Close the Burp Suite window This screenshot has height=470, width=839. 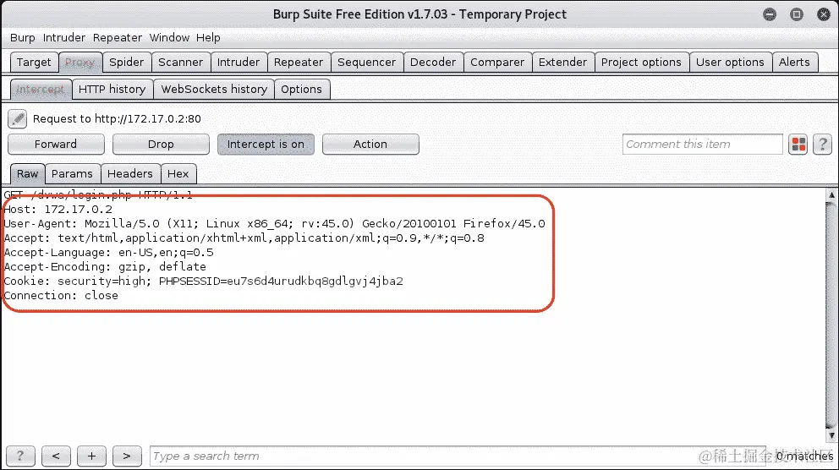pos(824,14)
